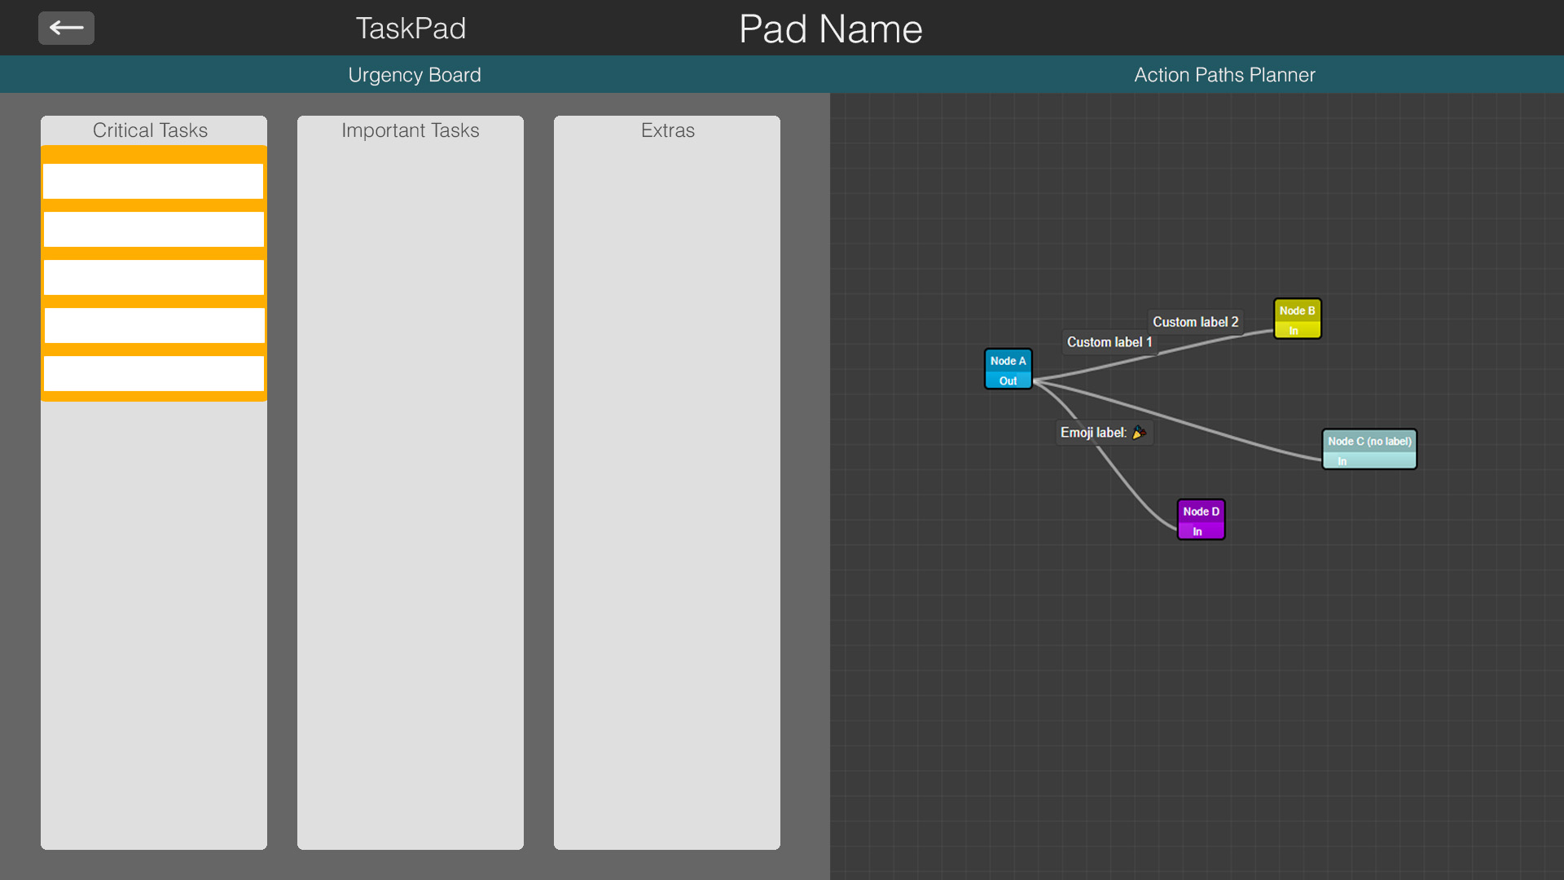Click Node A's Out port
This screenshot has height=880, width=1564.
[1008, 381]
